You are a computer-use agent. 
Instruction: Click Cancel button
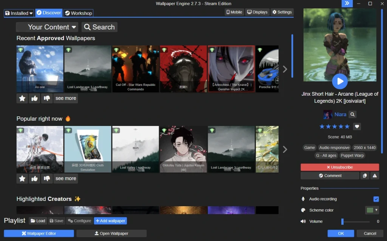click(x=370, y=233)
